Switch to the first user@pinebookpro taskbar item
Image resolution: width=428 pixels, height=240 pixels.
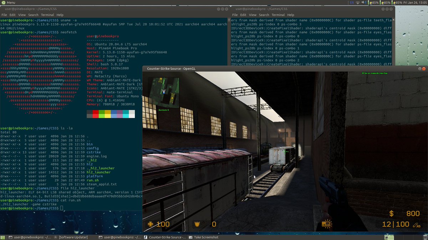click(x=31, y=237)
